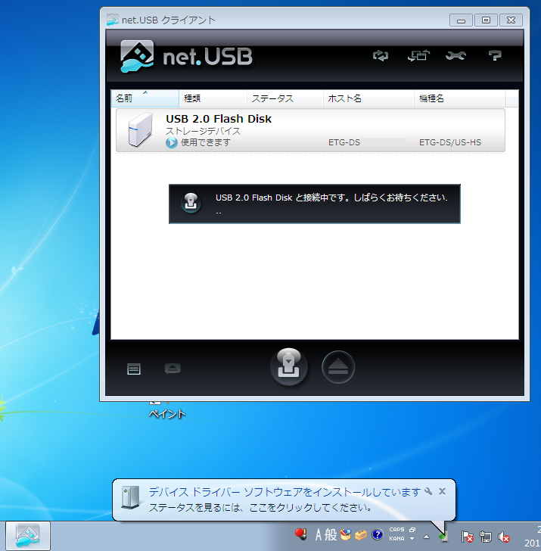Click the ストレージデバイス type text
Viewport: 541px width, 551px height.
pyautogui.click(x=203, y=131)
